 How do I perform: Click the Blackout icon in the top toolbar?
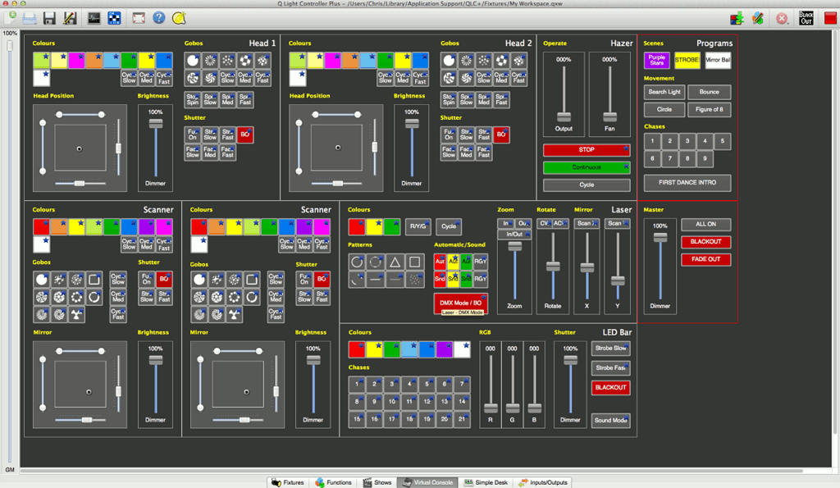(806, 17)
